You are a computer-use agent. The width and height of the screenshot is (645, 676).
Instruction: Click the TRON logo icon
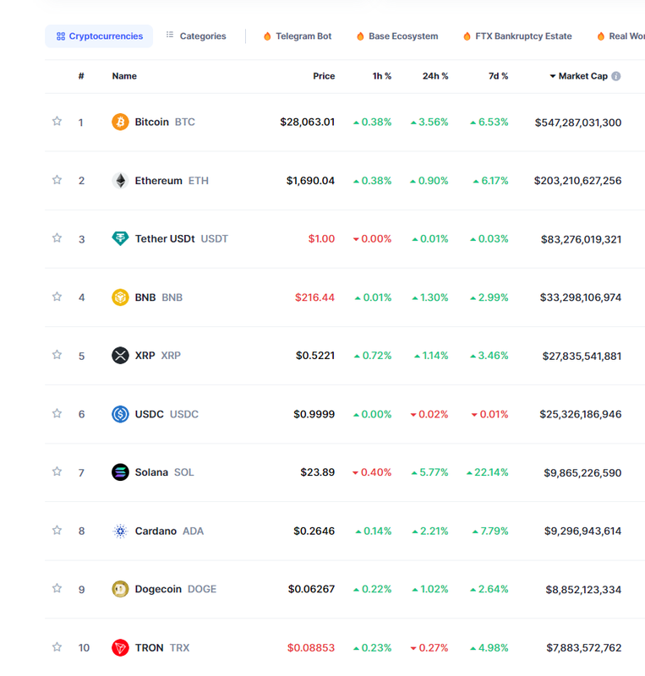(x=120, y=648)
